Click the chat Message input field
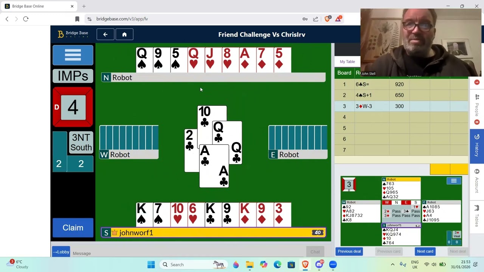This screenshot has height=272, width=484. (189, 253)
